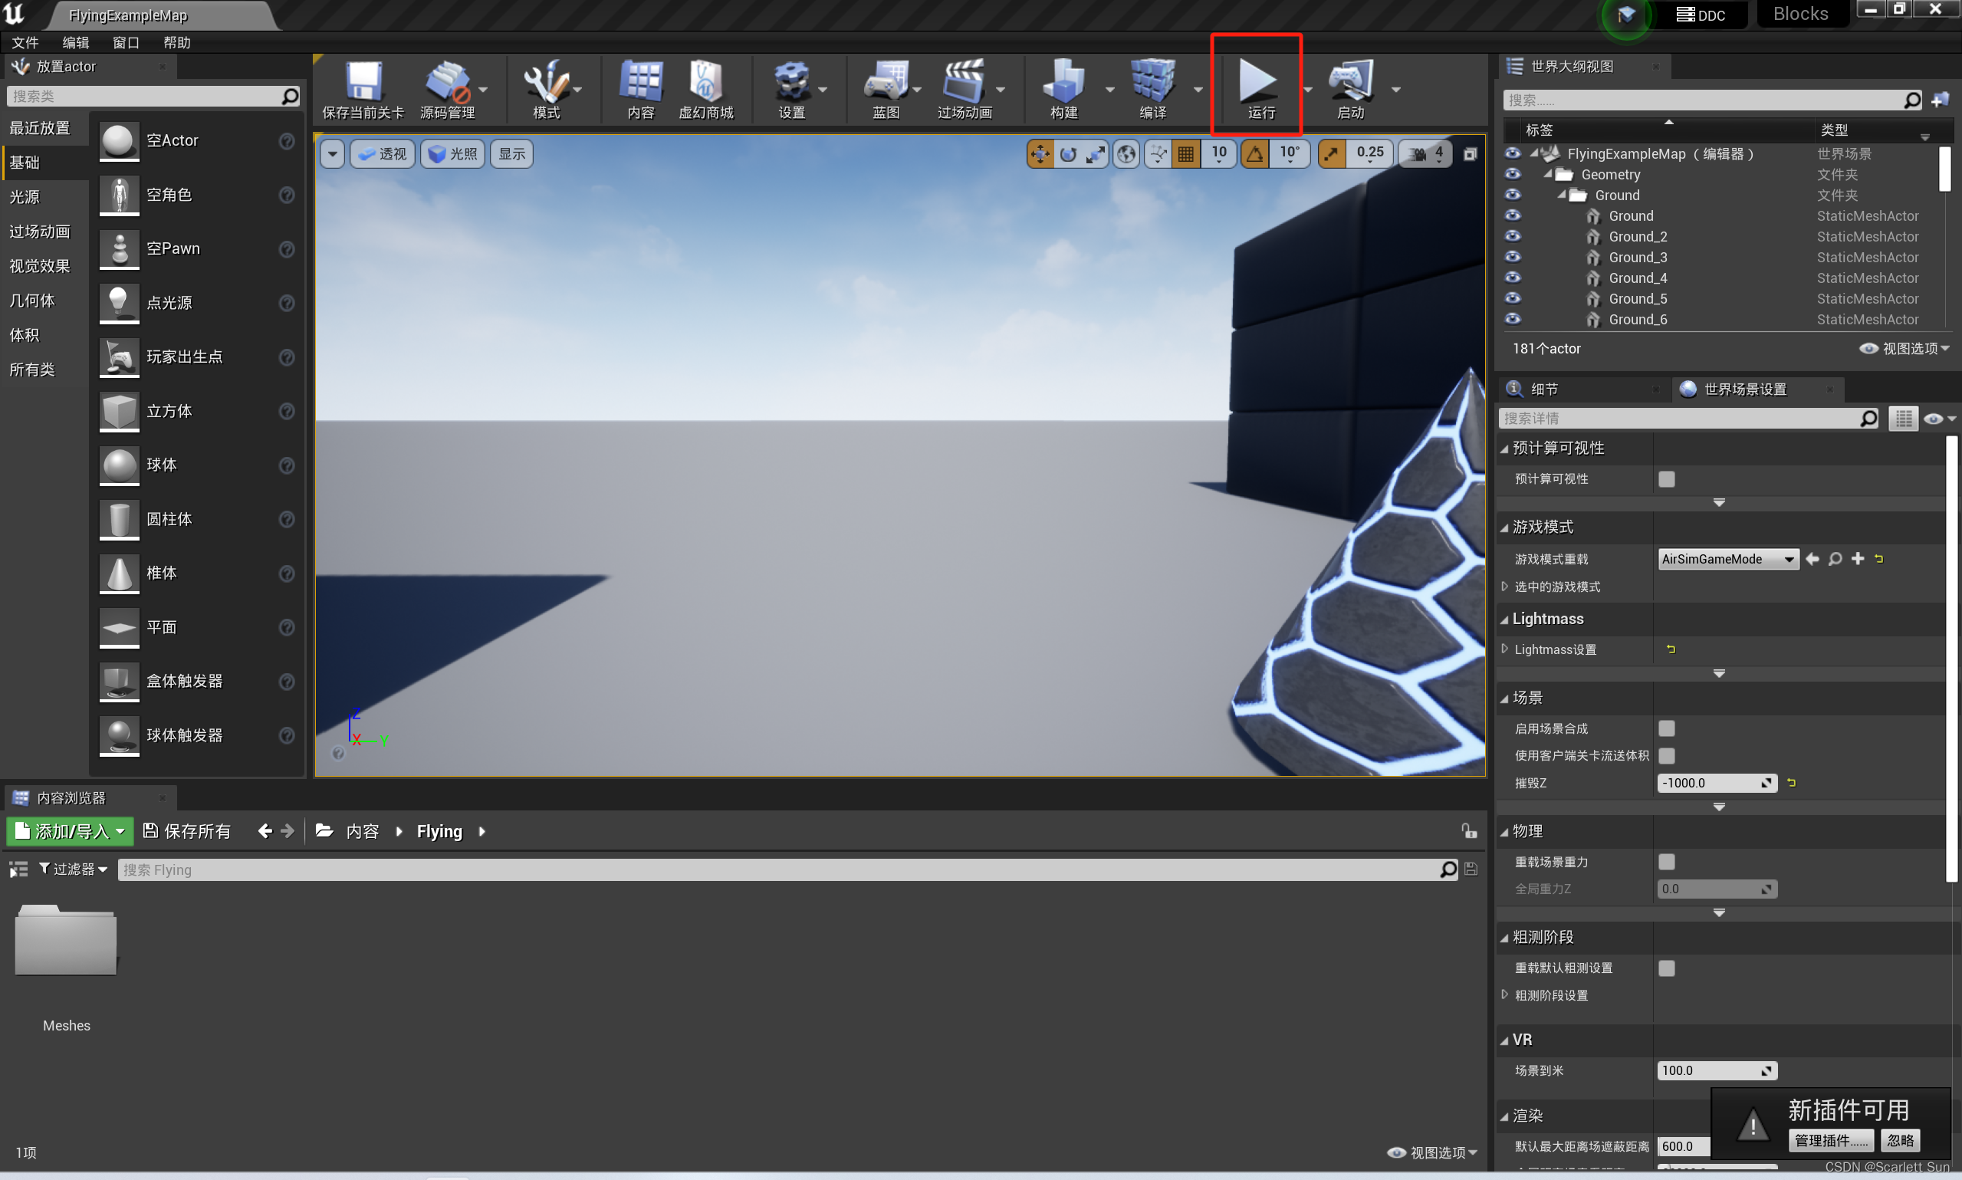Open the 窗口 menu in the menu bar

click(x=126, y=43)
